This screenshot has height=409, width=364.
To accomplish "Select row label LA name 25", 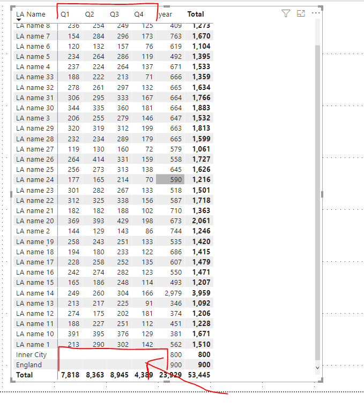I will (x=35, y=169).
